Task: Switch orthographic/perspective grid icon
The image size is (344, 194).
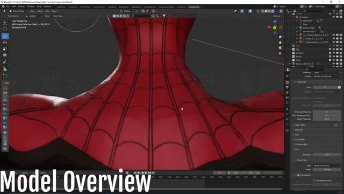Action: pyautogui.click(x=280, y=53)
